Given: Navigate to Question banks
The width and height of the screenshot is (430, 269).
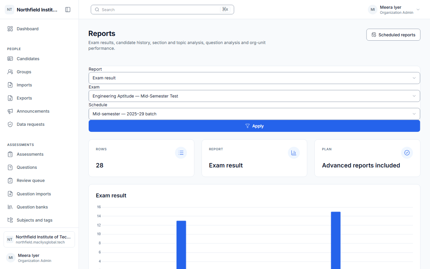Looking at the screenshot, I should (39, 207).
